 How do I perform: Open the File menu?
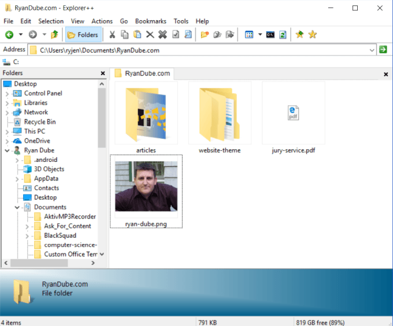point(8,21)
